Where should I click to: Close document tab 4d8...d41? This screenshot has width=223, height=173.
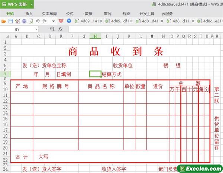click(x=162, y=21)
